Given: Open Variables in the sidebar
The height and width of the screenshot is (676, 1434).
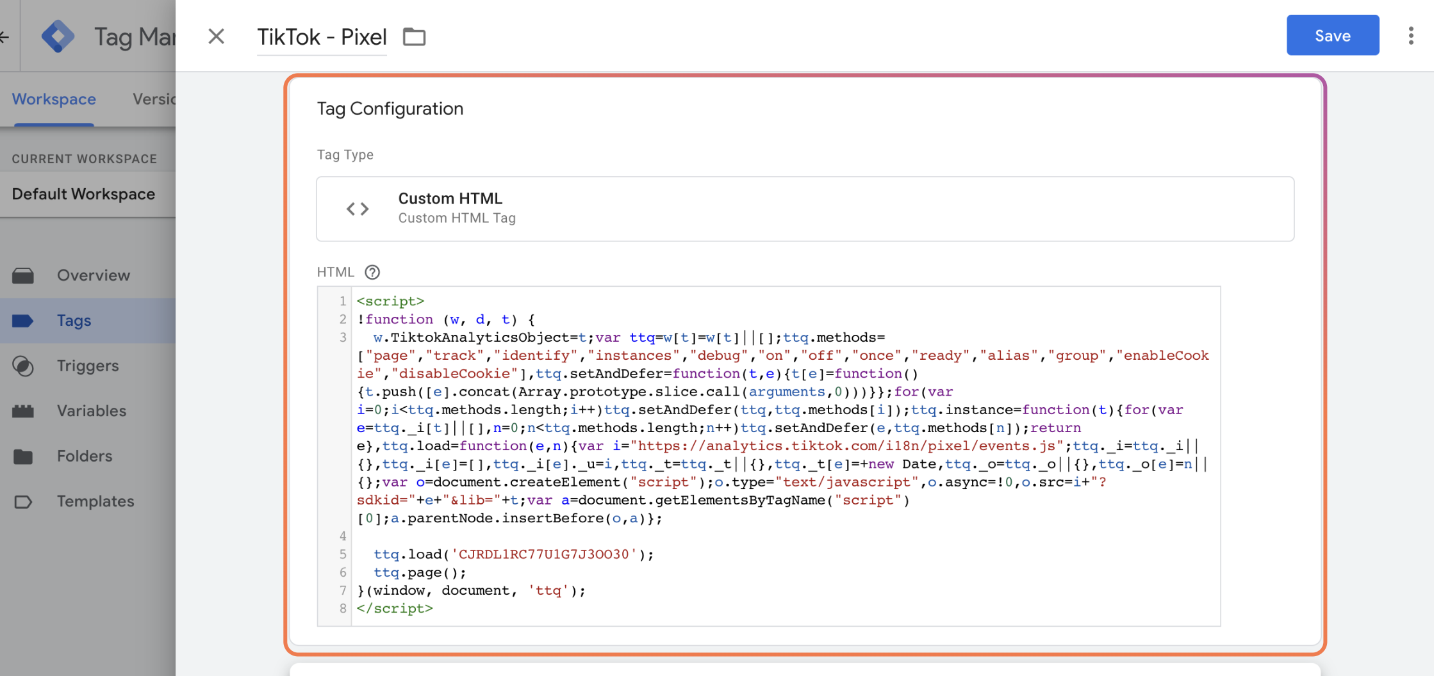Looking at the screenshot, I should (x=88, y=411).
